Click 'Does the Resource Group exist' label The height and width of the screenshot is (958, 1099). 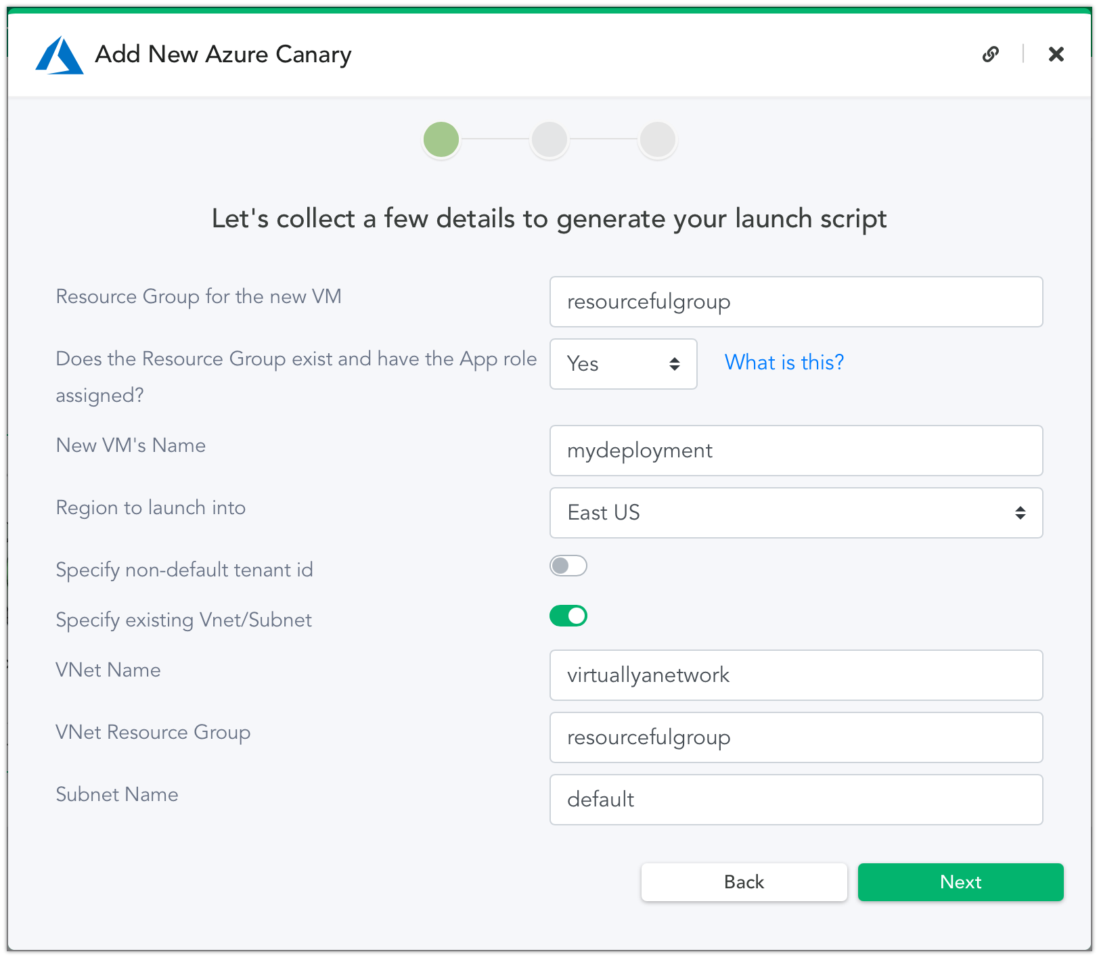coord(296,377)
